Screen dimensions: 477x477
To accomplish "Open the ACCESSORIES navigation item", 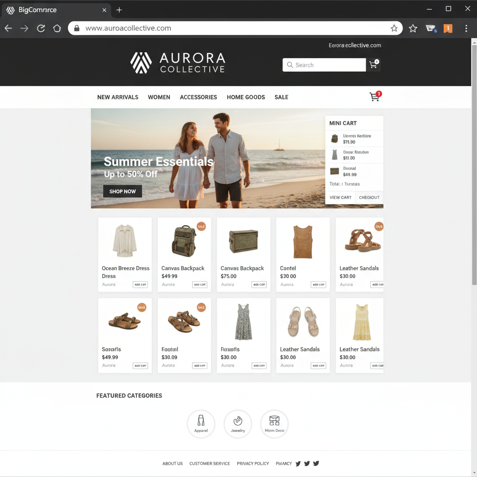I will point(198,97).
